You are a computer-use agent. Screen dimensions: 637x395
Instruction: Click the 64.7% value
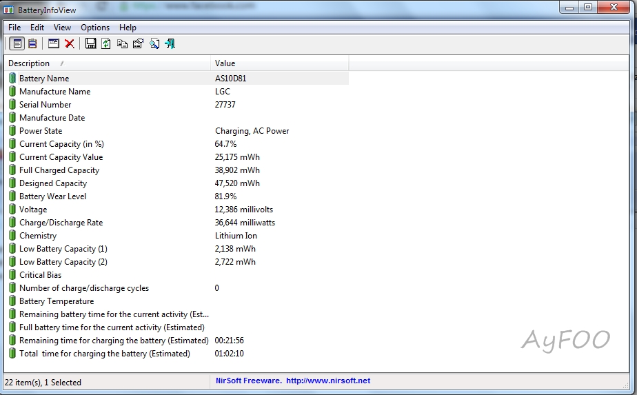tap(225, 144)
